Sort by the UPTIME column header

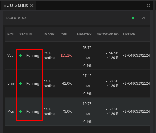coord(129,34)
